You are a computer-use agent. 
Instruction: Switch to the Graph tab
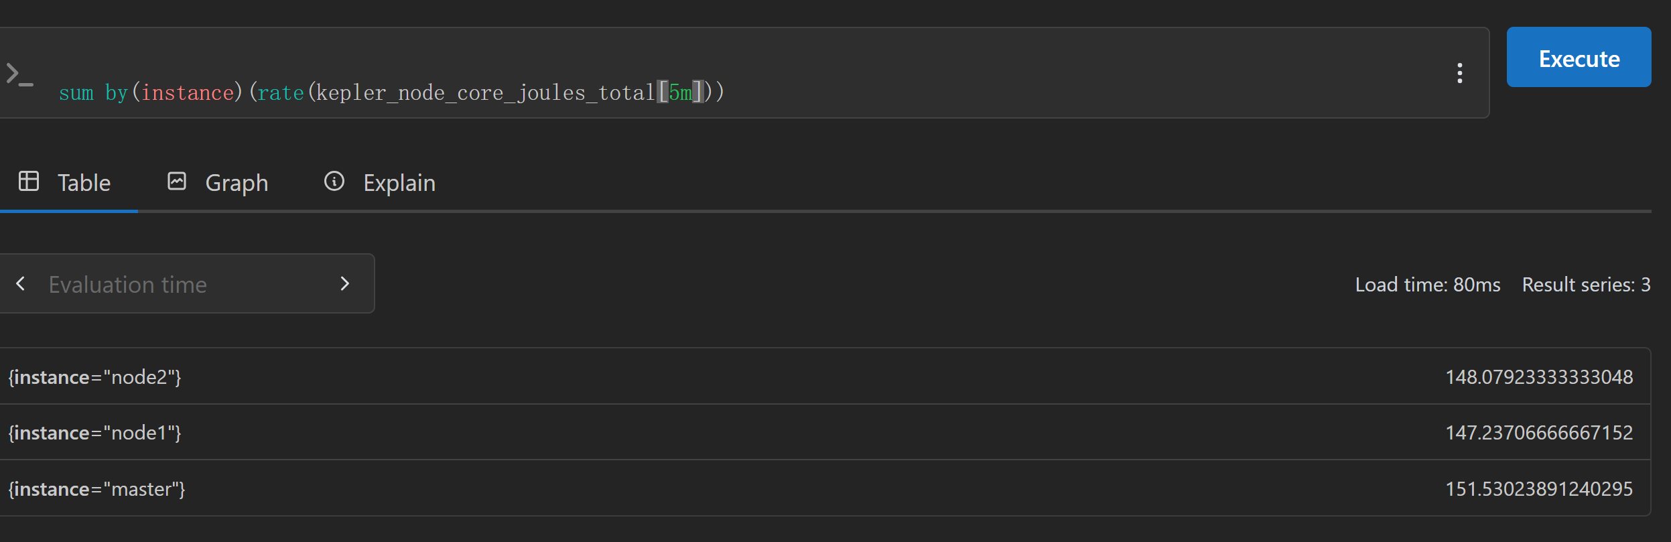[218, 183]
